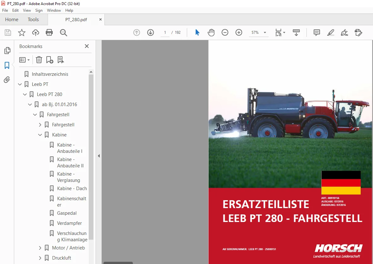Viewport: 373px width, 264px height.
Task: Switch to the Home tab
Action: tap(12, 20)
